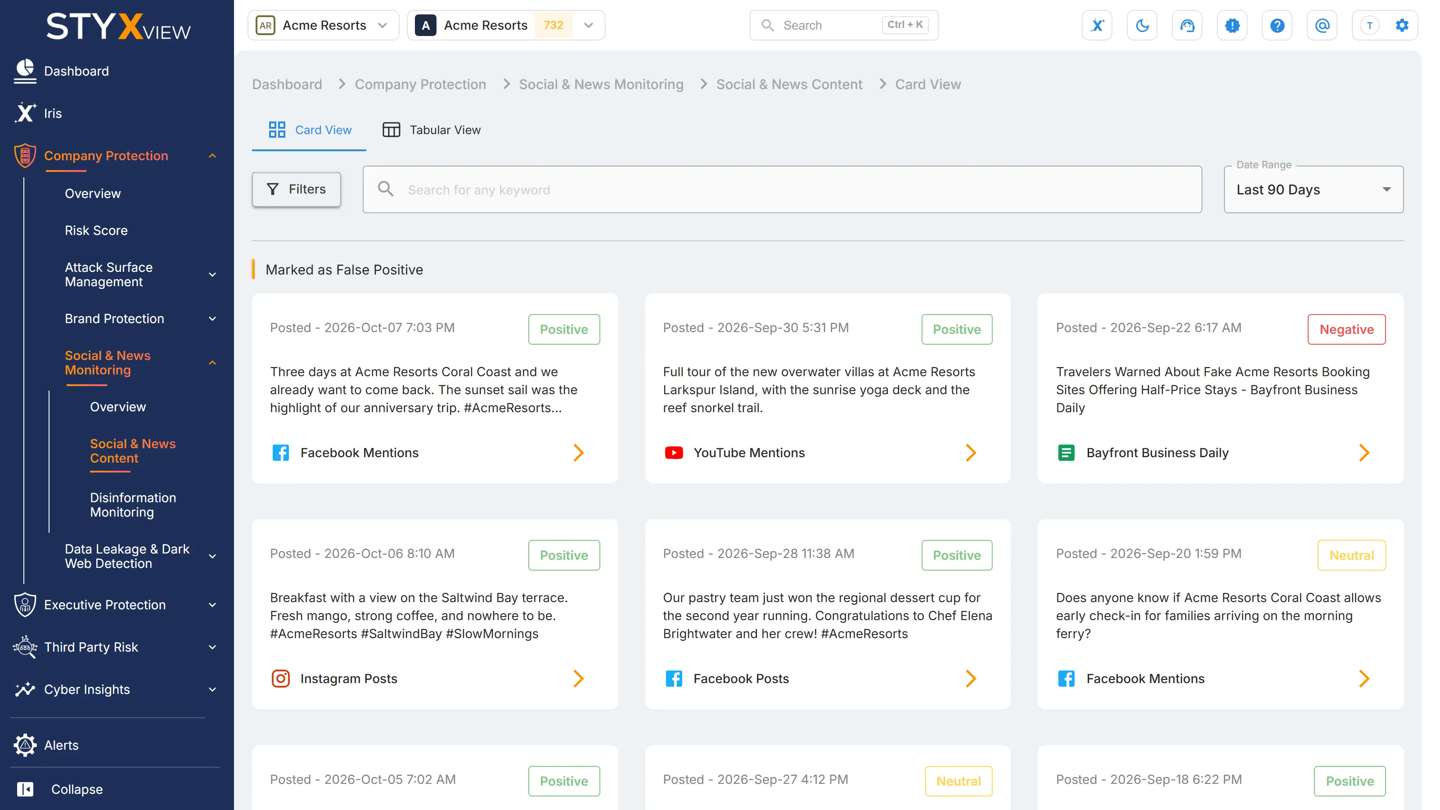Click the Filters button
This screenshot has width=1440, height=810.
296,189
